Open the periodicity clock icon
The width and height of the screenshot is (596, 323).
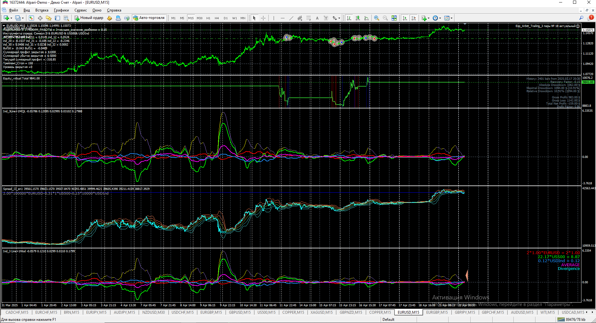(435, 18)
